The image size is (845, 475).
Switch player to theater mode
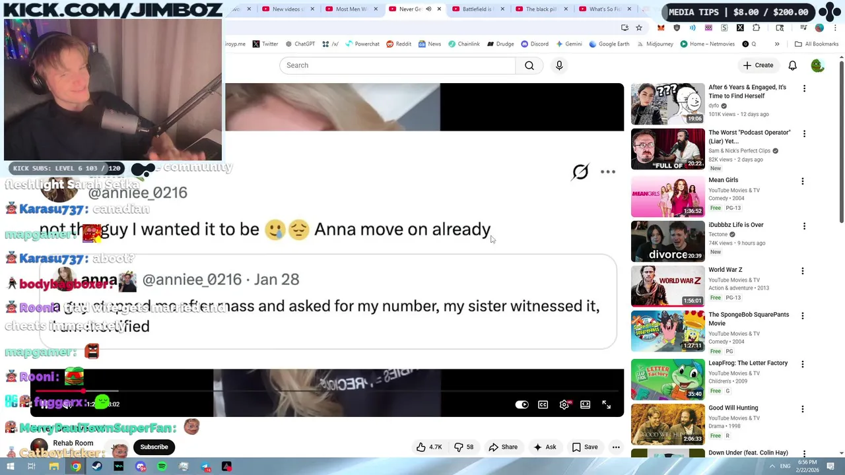click(586, 405)
